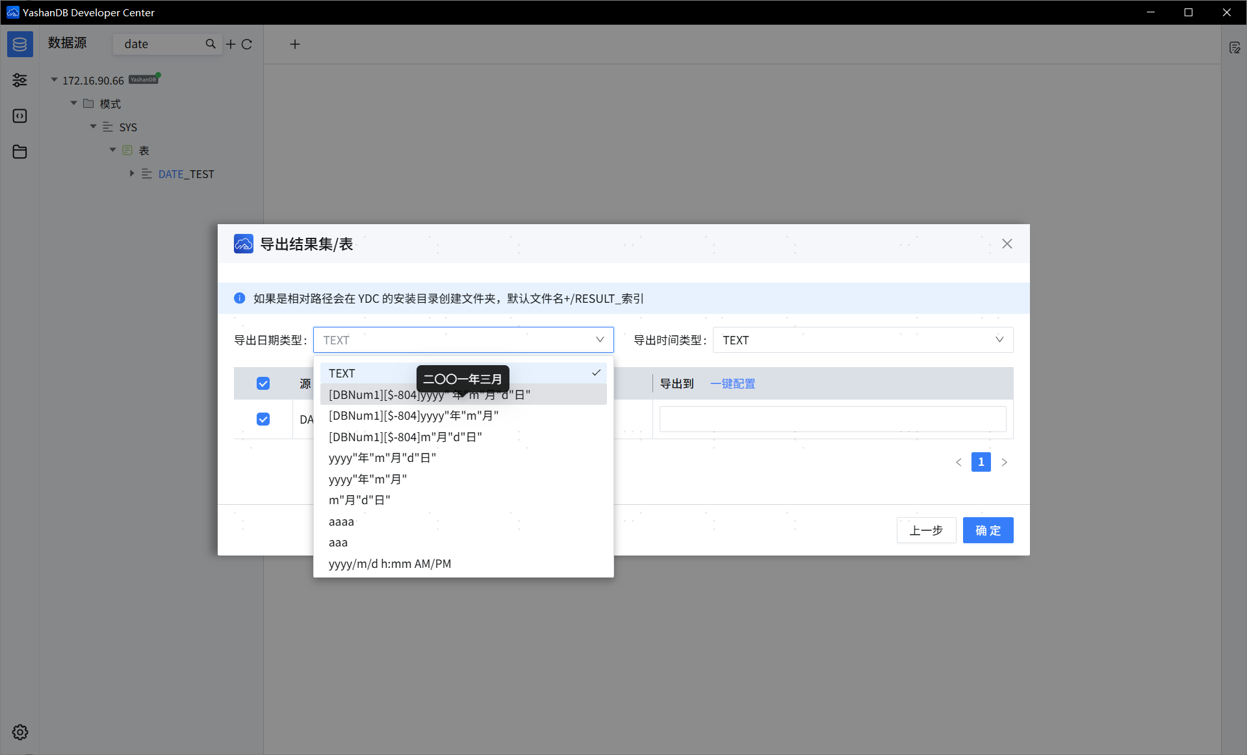The image size is (1247, 755).
Task: Collapse the 表 tables node
Action: (x=112, y=150)
